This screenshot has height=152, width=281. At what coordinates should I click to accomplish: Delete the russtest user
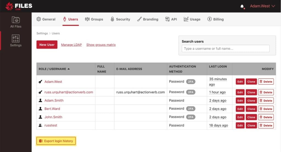coord(266,125)
